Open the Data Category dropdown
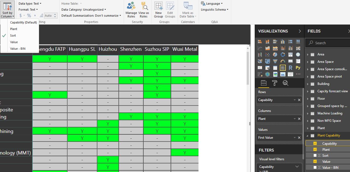This screenshot has height=172, width=350. coord(84,10)
